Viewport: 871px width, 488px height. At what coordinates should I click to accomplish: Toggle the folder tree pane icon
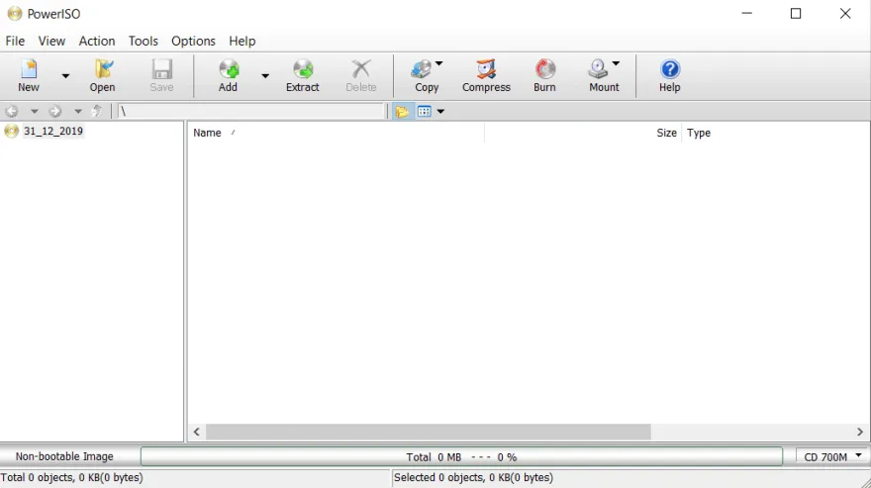coord(402,111)
